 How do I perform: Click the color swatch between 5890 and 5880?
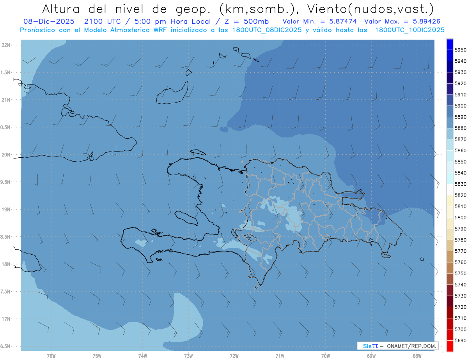pos(450,122)
